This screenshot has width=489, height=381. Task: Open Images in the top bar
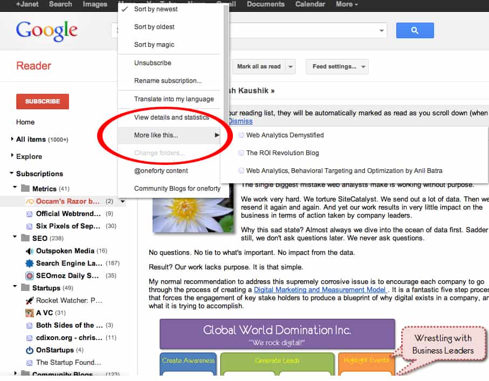[x=95, y=4]
